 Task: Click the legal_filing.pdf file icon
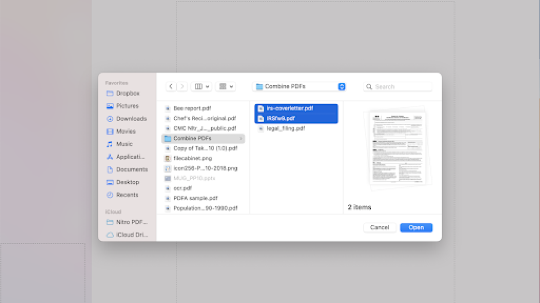pos(261,128)
